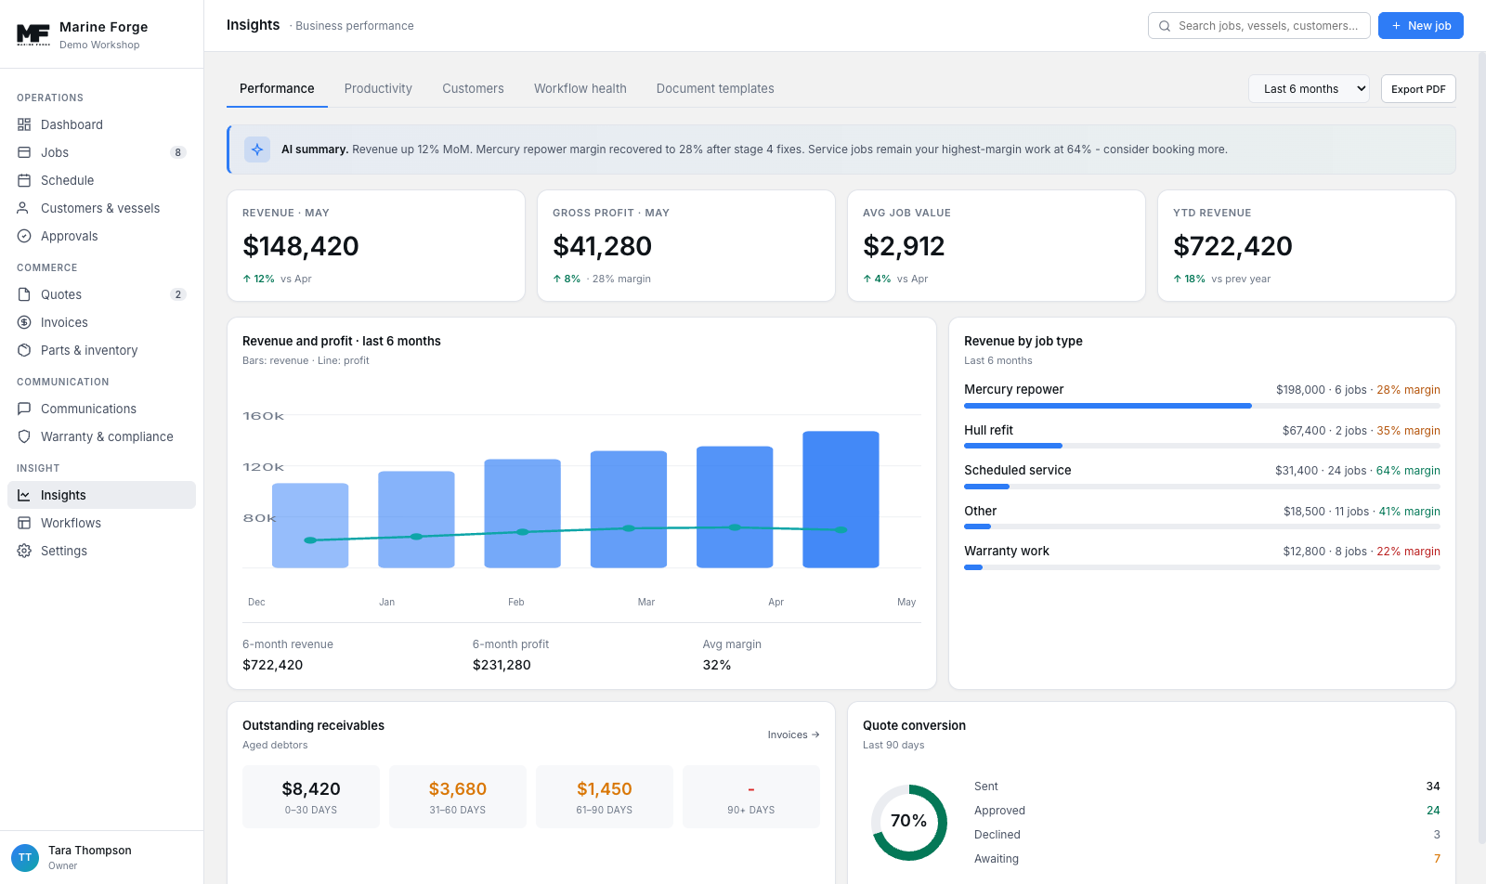
Task: Click the AI summary sparkle icon
Action: click(x=257, y=149)
